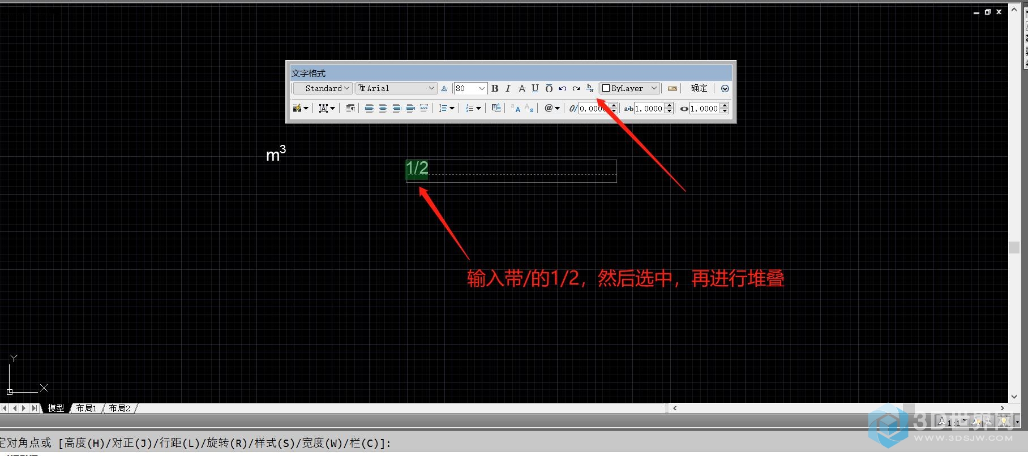Screen dimensions: 1028x456
Task: Click the highlighted 1/2 text in editor
Action: click(x=417, y=168)
